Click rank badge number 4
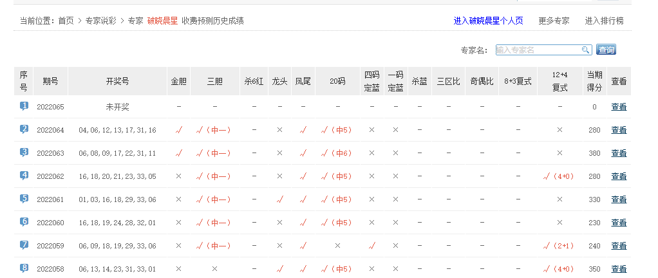This screenshot has width=658, height=278. 24,176
